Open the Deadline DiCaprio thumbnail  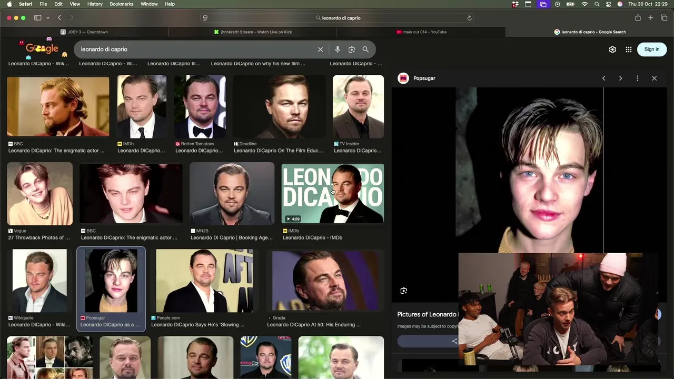(279, 107)
